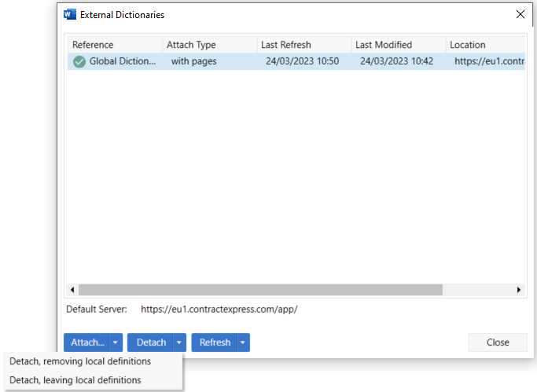
Task: Choose Detach, leaving local definitions
Action: tap(75, 380)
